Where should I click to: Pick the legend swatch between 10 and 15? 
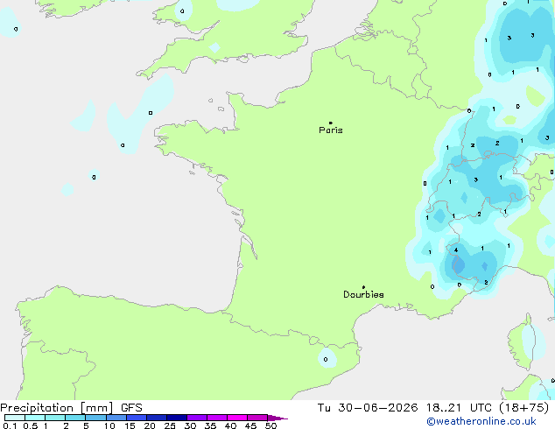coord(116,418)
